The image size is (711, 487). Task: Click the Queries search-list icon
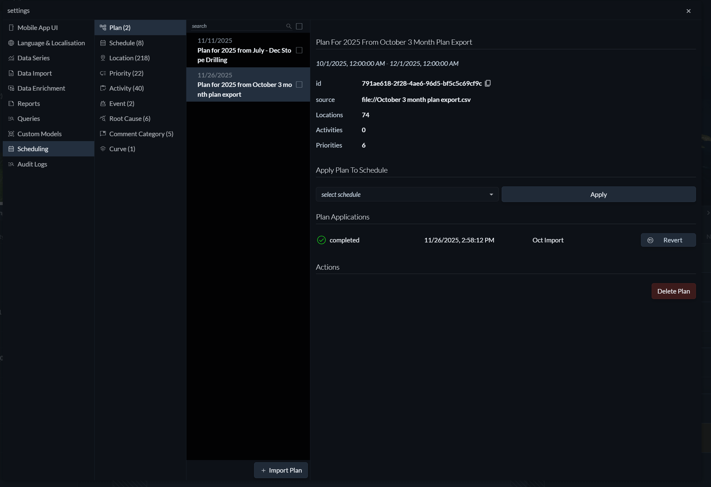point(11,118)
